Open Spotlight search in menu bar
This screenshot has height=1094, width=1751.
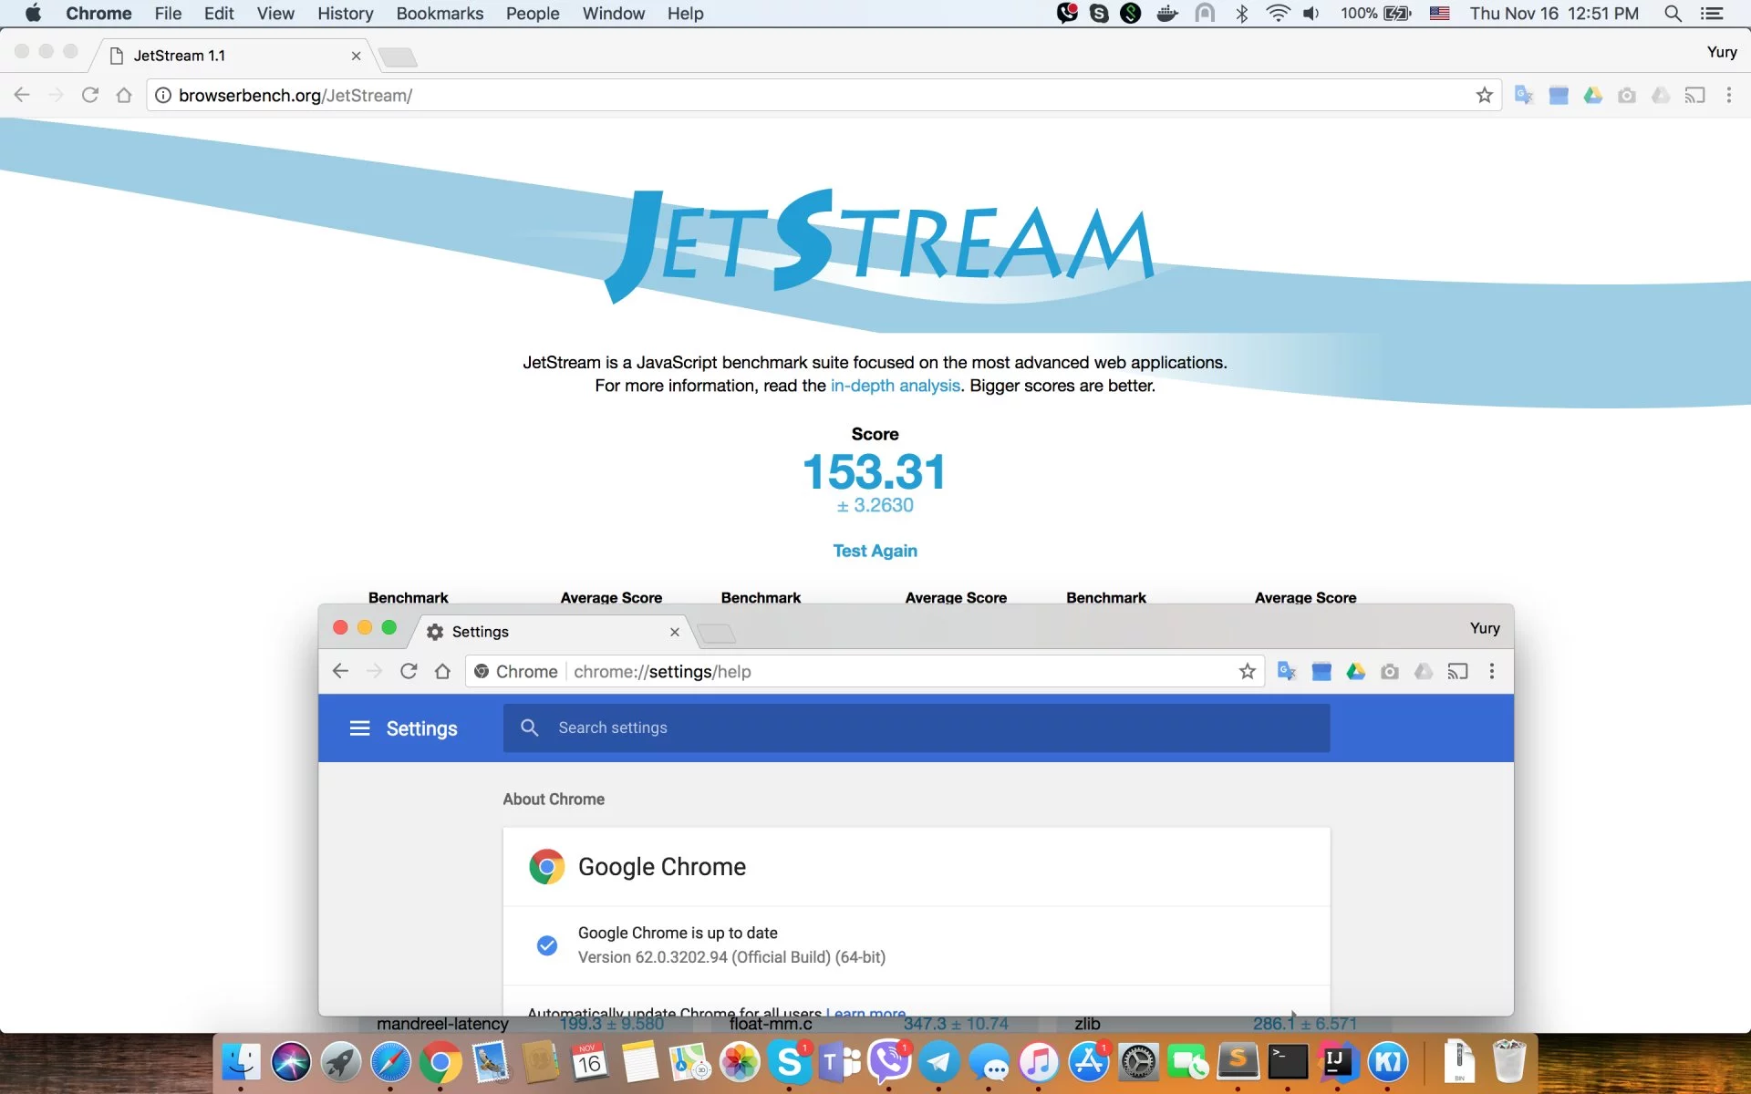click(x=1673, y=14)
